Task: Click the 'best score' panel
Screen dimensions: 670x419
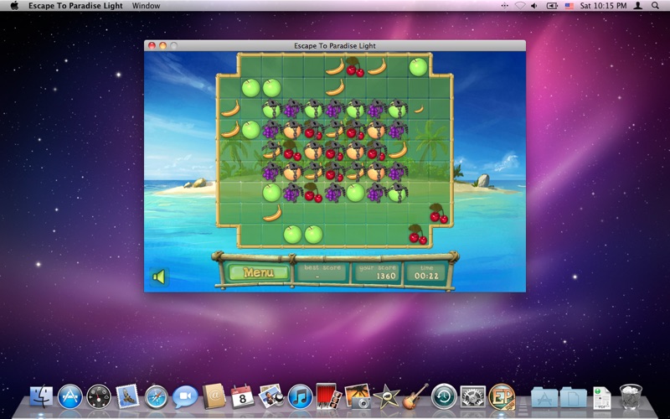Action: point(322,272)
